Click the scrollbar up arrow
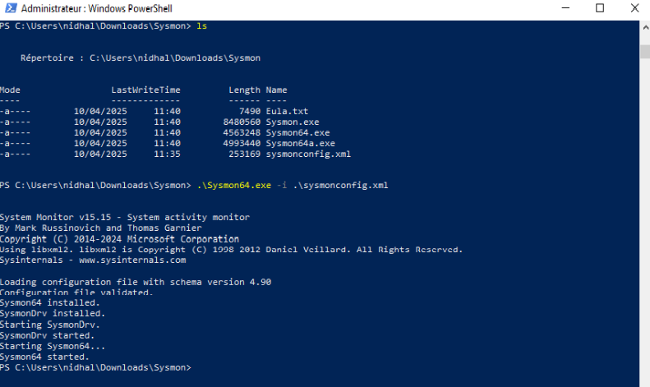This screenshot has width=650, height=387. pyautogui.click(x=645, y=28)
